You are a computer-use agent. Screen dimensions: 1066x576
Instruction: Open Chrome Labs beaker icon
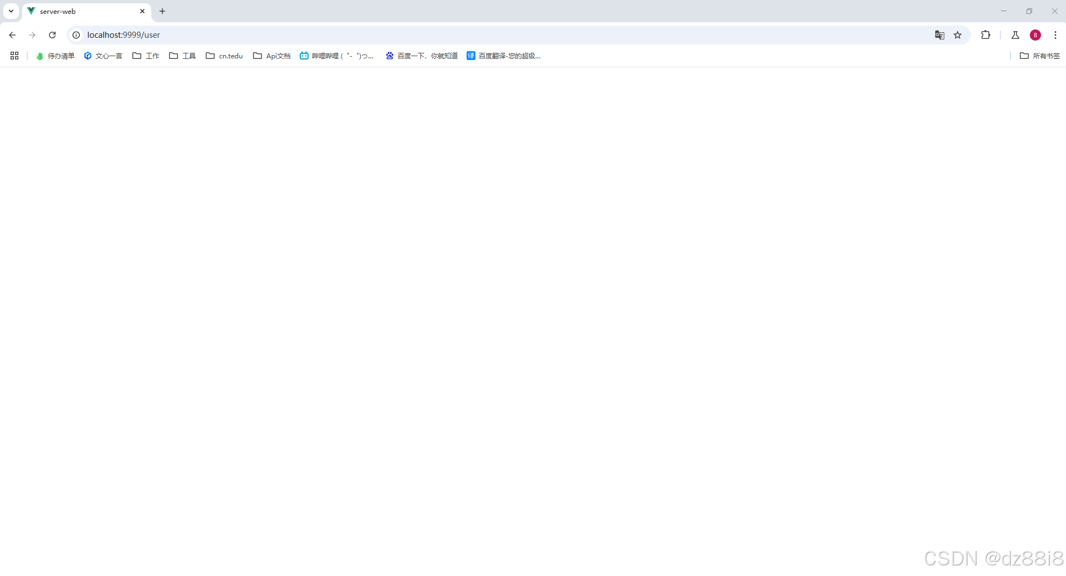click(x=1015, y=34)
